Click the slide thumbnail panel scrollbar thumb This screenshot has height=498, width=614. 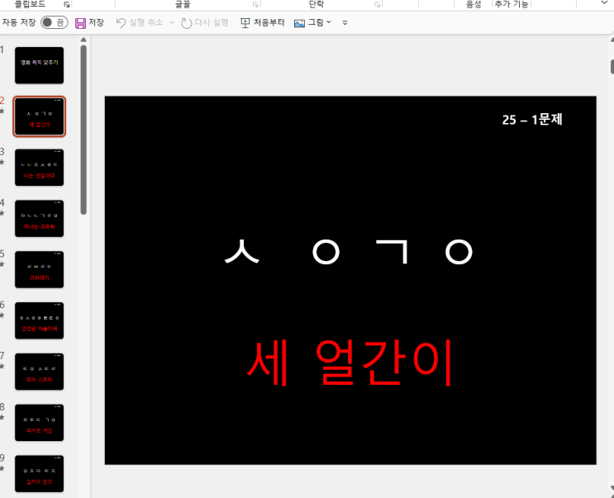(83, 130)
